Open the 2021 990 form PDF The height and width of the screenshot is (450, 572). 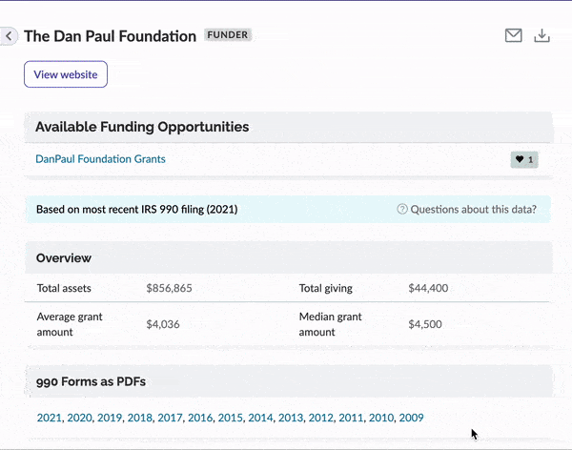[x=50, y=418]
